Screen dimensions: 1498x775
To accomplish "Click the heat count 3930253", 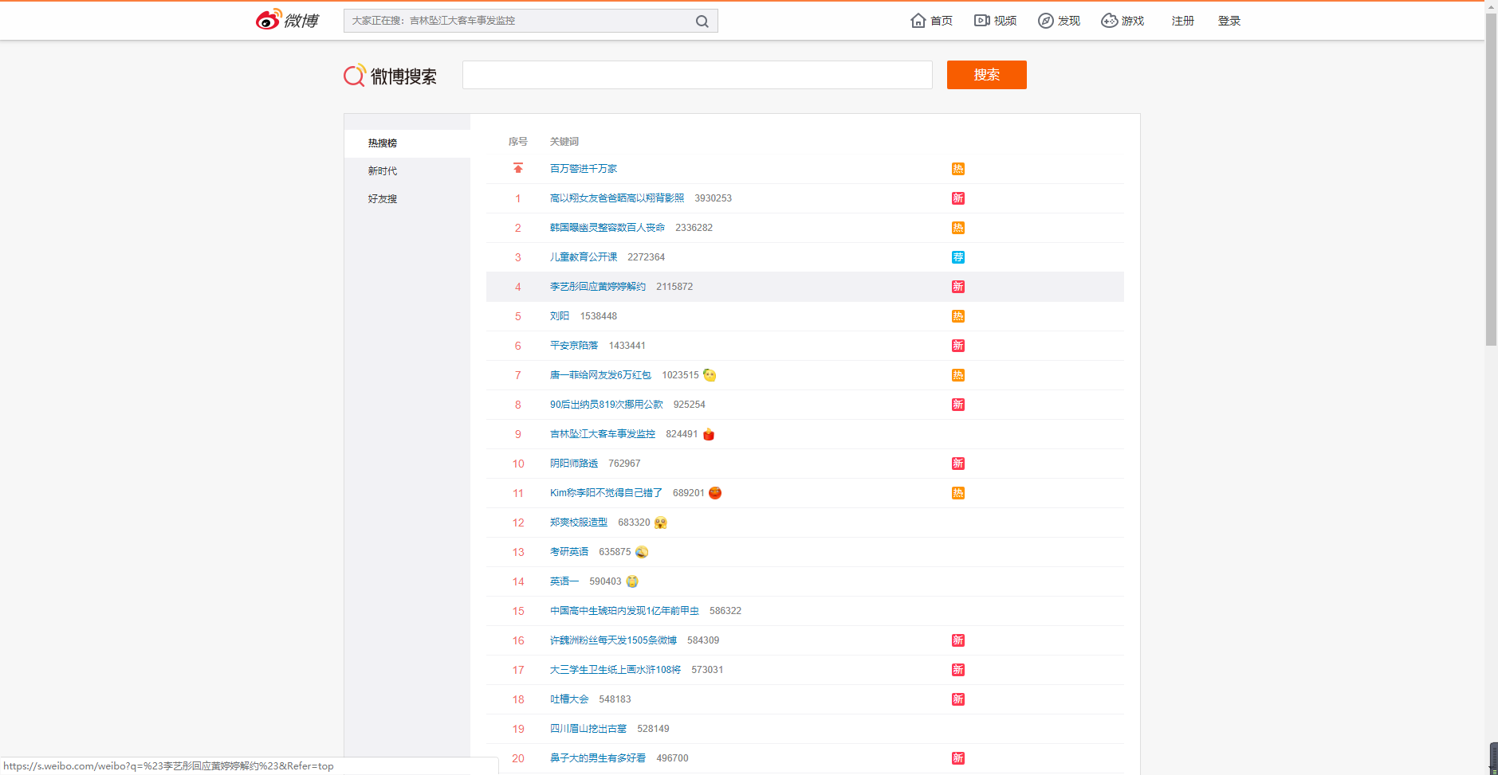I will pyautogui.click(x=713, y=198).
